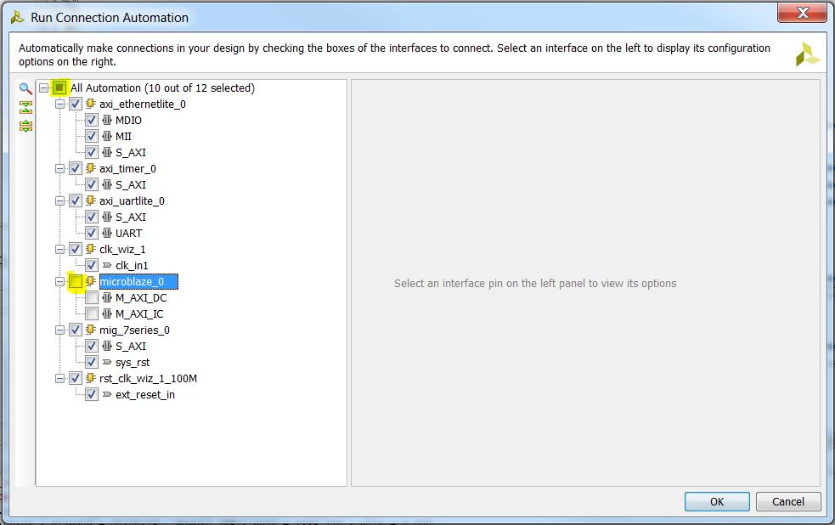Click the Expand All tree icon
Image resolution: width=835 pixels, height=525 pixels.
pyautogui.click(x=25, y=127)
